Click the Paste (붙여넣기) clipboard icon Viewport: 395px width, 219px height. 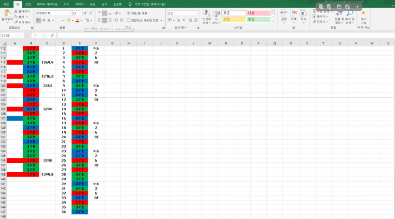7,14
